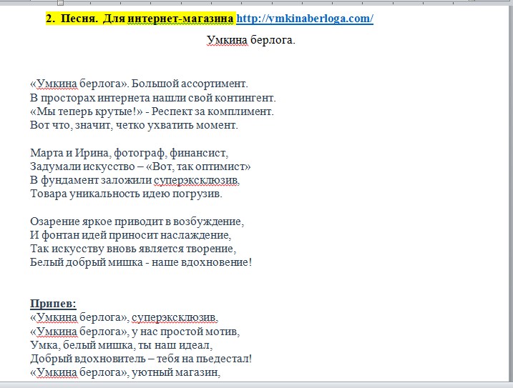The width and height of the screenshot is (513, 388).
Task: Click the line "Умка, белый мишка, ты наш идеал,"
Action: (122, 345)
